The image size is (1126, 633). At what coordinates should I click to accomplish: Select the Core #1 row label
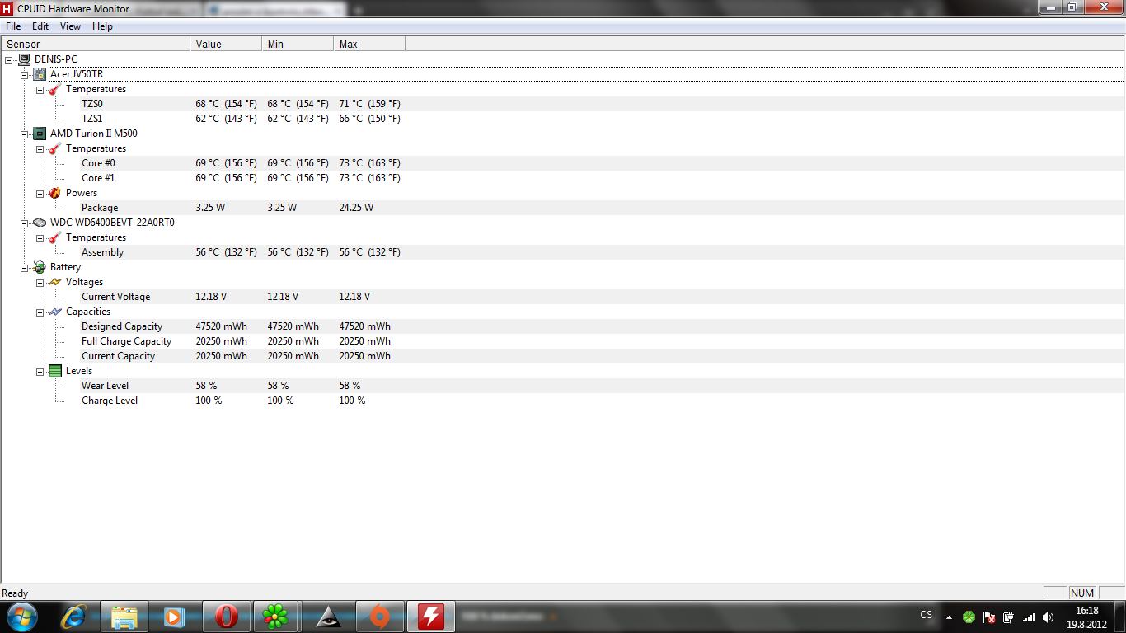[x=98, y=178]
